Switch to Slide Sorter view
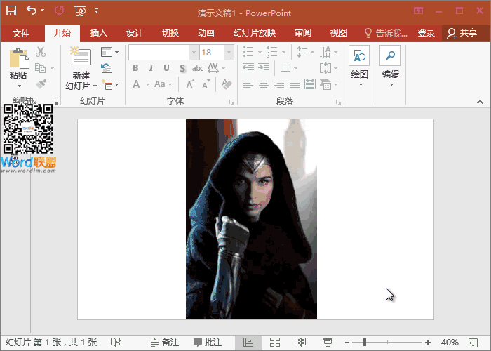The width and height of the screenshot is (491, 351). click(275, 342)
